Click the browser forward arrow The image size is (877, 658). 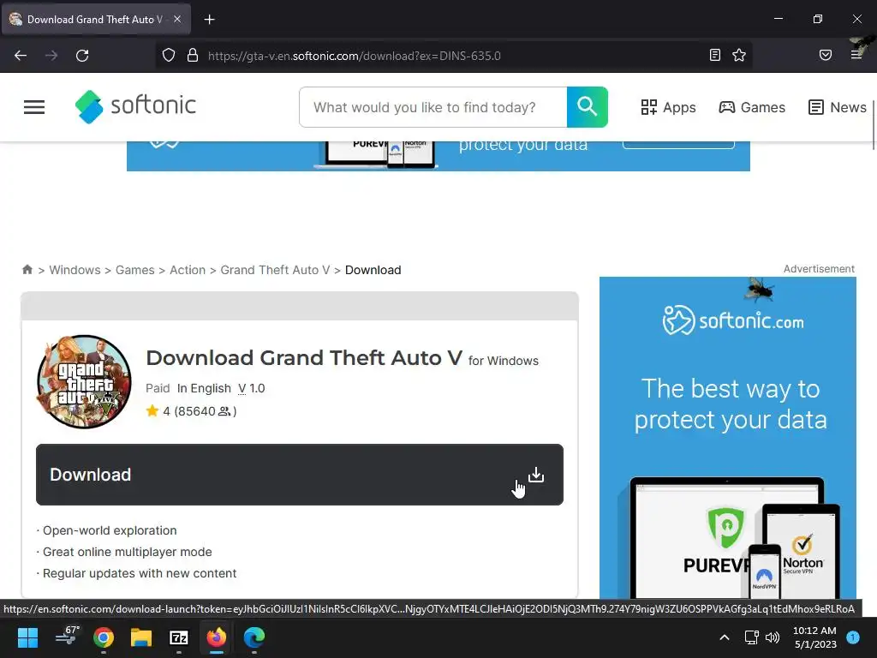51,56
